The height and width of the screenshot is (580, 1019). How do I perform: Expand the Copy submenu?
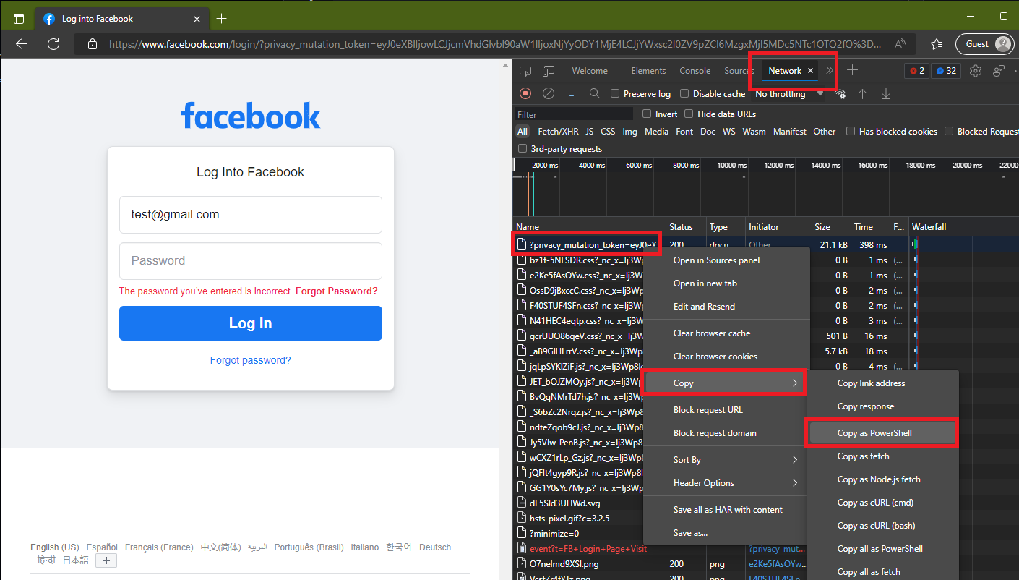[x=724, y=383]
